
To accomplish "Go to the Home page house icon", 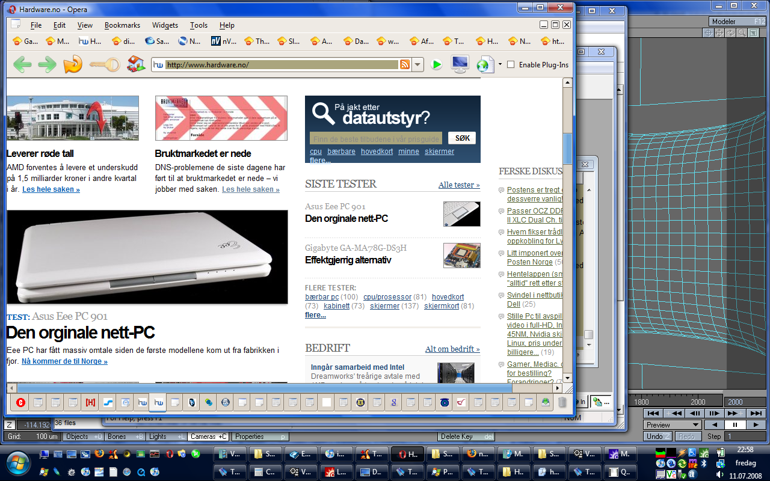I will [136, 64].
